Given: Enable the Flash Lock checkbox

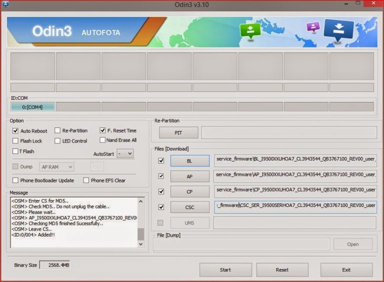Looking at the screenshot, I should 15,141.
